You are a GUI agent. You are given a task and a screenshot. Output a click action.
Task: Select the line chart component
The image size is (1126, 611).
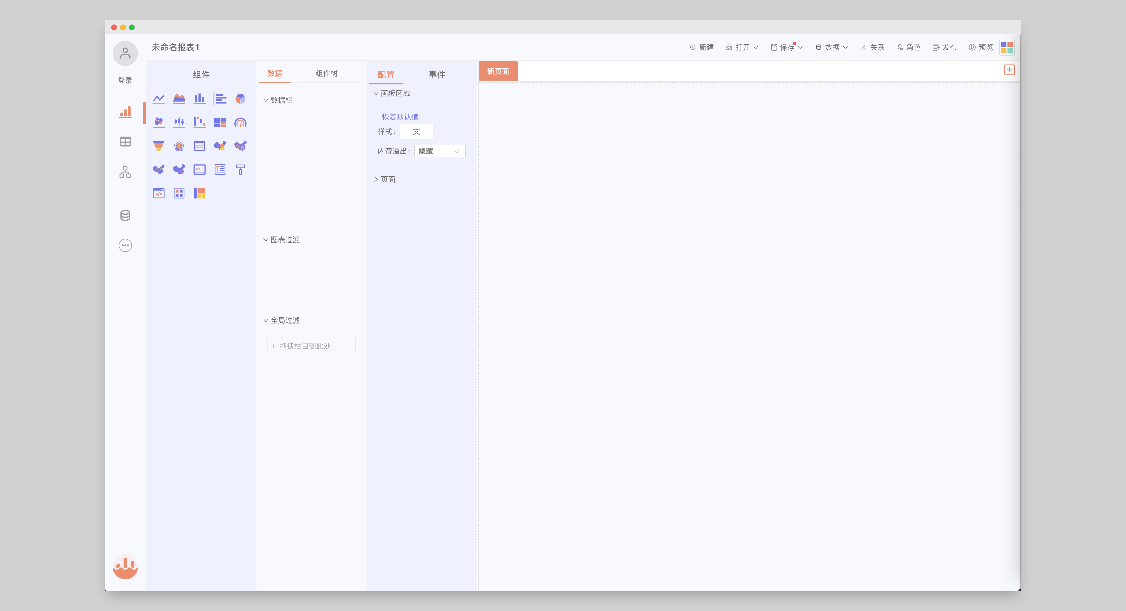159,99
